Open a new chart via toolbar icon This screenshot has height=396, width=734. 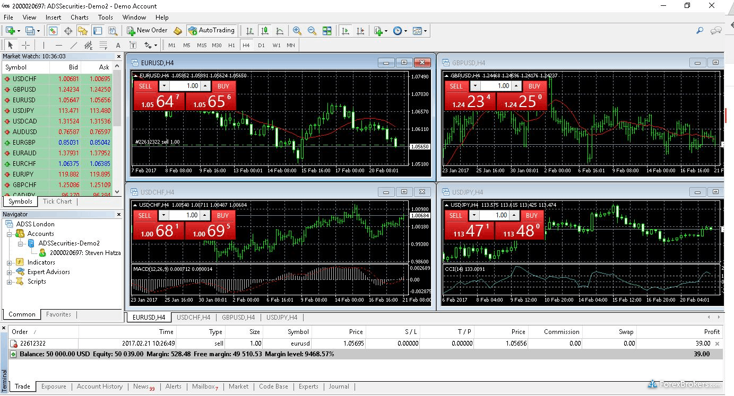tap(10, 31)
